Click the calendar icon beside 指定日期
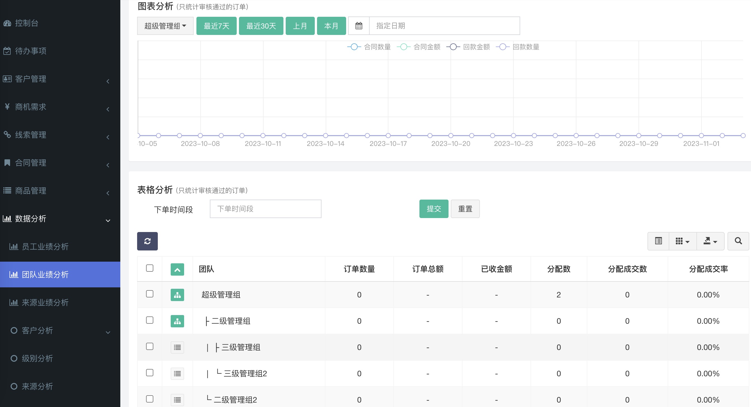Viewport: 751px width, 407px height. (359, 26)
